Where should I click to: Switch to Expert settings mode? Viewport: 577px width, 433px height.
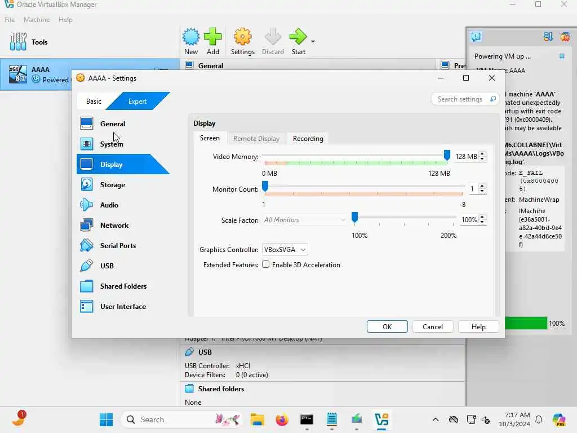pos(137,101)
